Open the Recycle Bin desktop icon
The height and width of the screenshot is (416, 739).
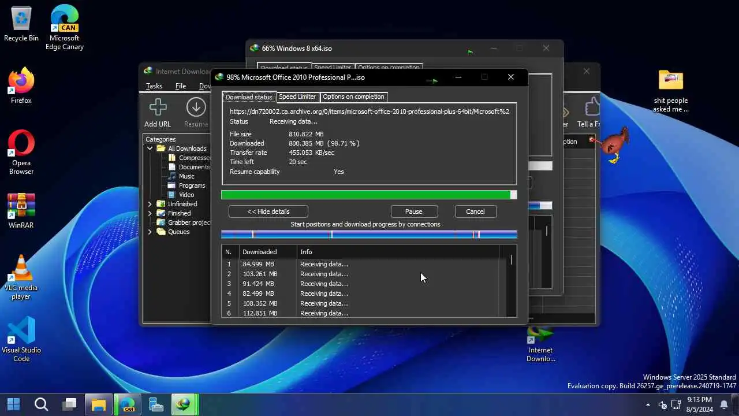pyautogui.click(x=21, y=18)
